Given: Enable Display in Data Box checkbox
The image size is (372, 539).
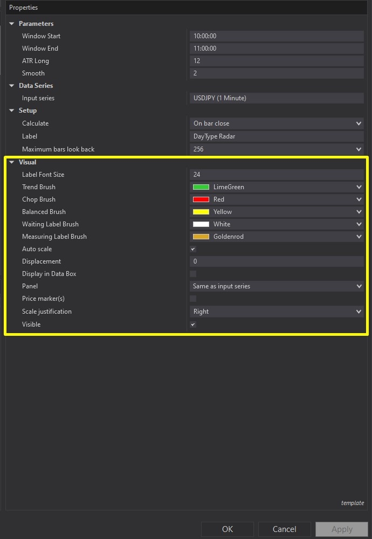Looking at the screenshot, I should click(193, 274).
